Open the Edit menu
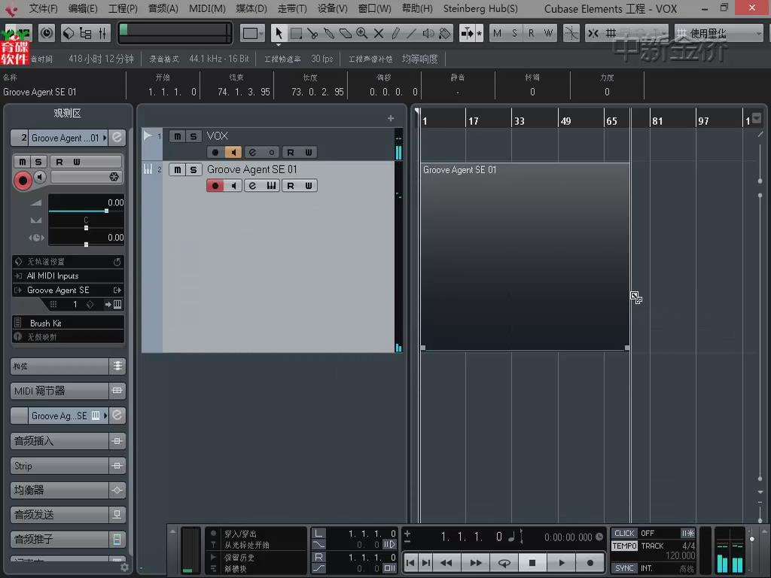The image size is (771, 578). (x=83, y=8)
